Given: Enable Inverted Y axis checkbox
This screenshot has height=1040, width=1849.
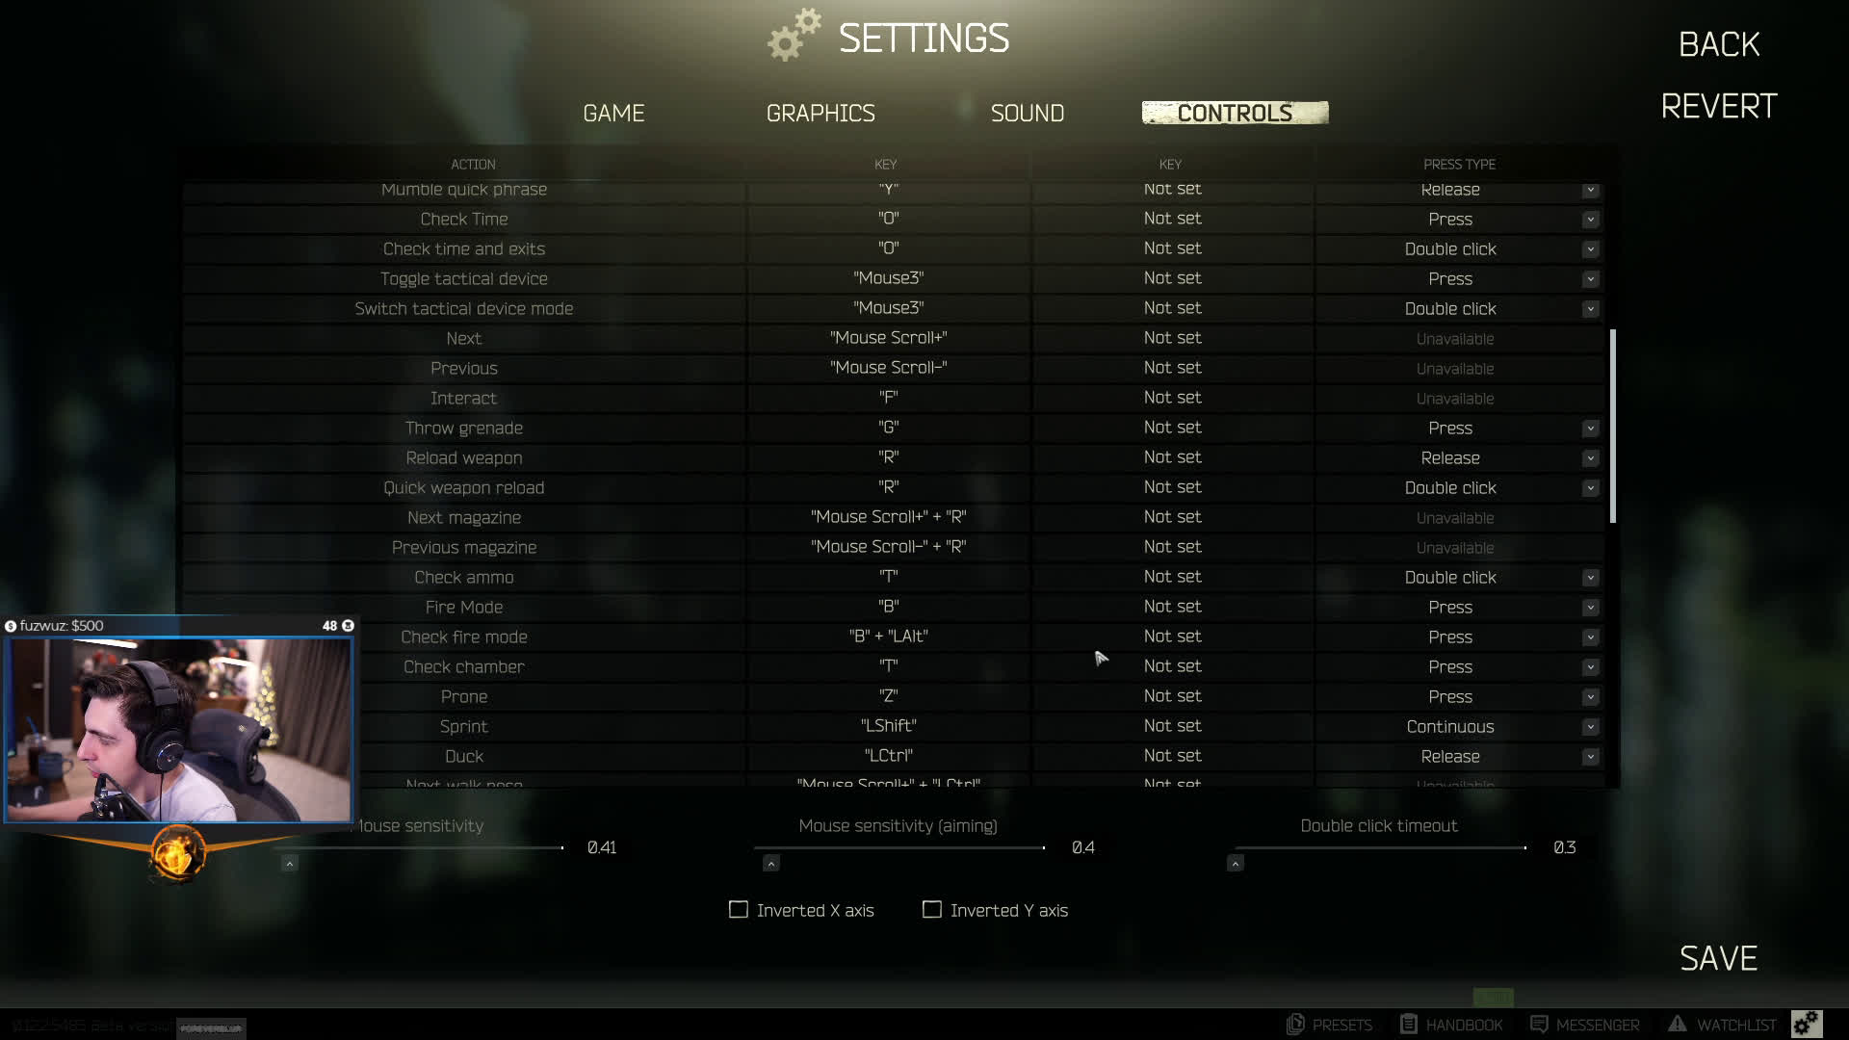Looking at the screenshot, I should [931, 909].
